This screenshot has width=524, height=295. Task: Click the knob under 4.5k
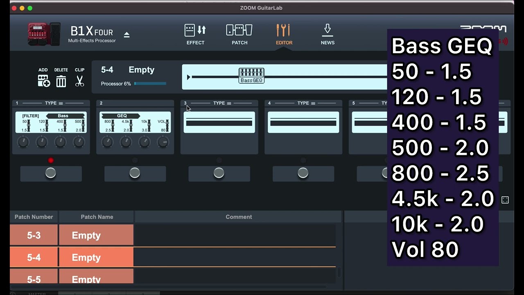(126, 142)
